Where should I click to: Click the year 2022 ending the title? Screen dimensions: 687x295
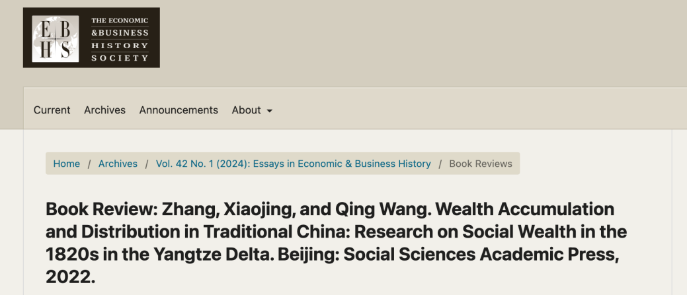tap(70, 277)
